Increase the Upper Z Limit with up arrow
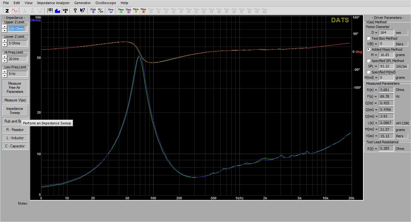 (x=4, y=27)
